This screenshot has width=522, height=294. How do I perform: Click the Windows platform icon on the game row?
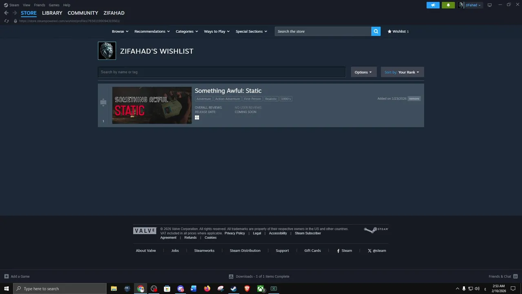[x=197, y=118]
